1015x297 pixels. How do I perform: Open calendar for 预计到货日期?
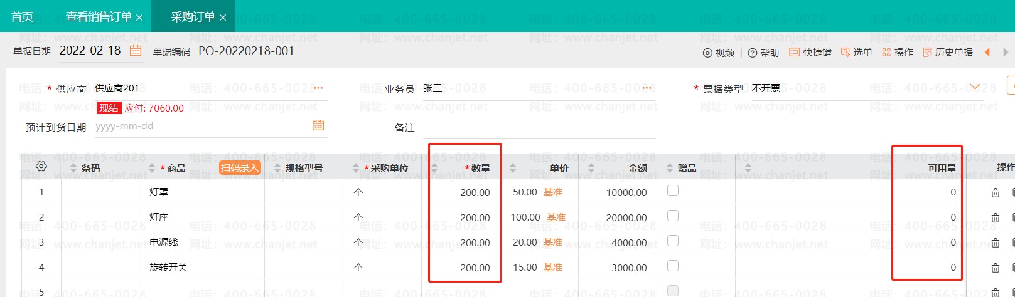318,125
